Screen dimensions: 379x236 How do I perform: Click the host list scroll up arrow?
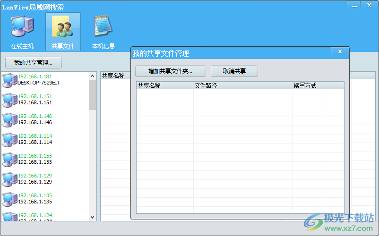pos(92,76)
